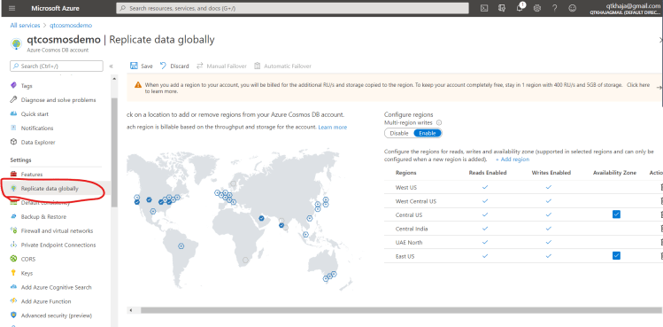Click the Central India row name
Image resolution: width=663 pixels, height=327 pixels.
(412, 229)
